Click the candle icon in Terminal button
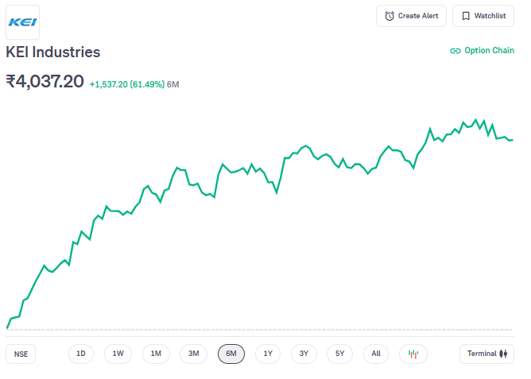This screenshot has height=379, width=531. 503,354
